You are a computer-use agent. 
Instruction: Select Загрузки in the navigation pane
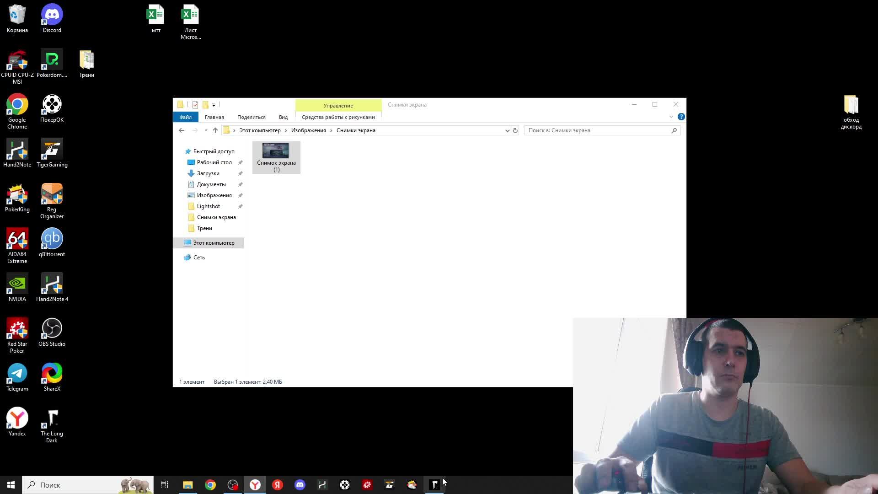[x=208, y=173]
